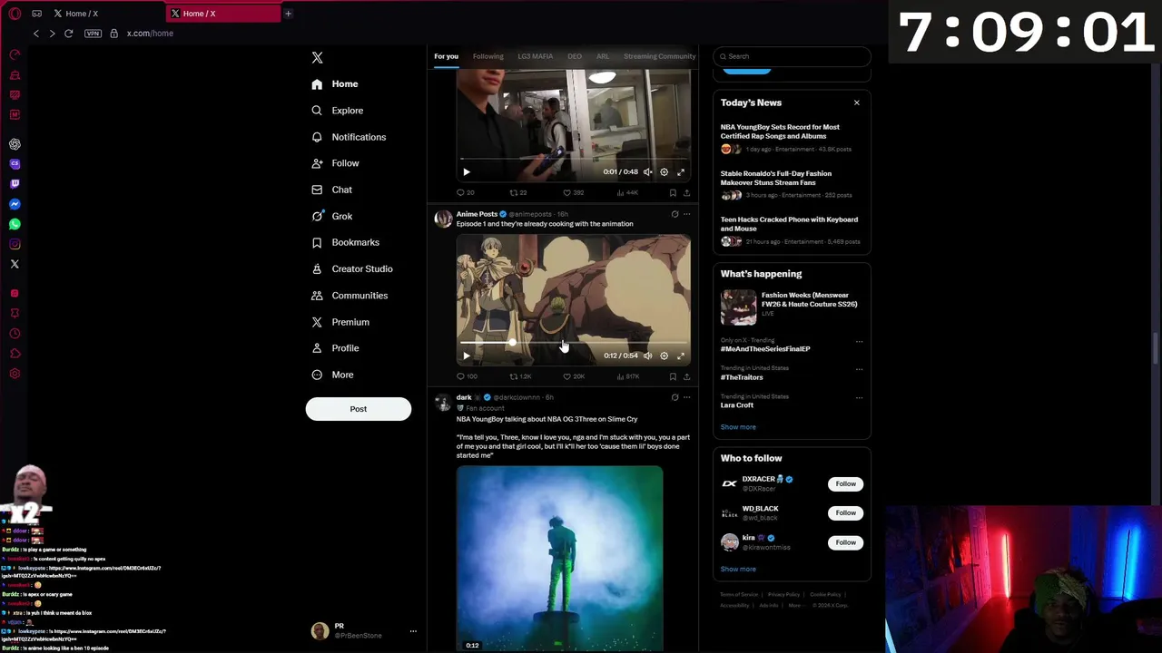Click the X search input field
This screenshot has height=653, width=1162.
pyautogui.click(x=793, y=56)
